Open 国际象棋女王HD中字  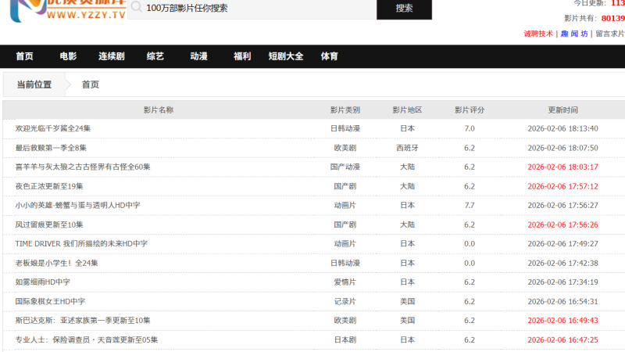coord(50,301)
